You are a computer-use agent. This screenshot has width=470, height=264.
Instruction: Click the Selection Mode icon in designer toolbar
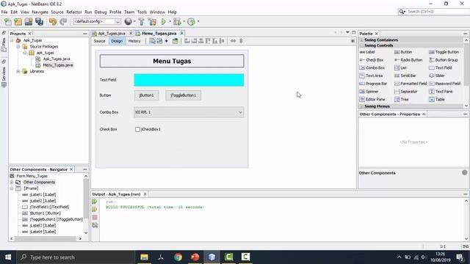pos(153,41)
